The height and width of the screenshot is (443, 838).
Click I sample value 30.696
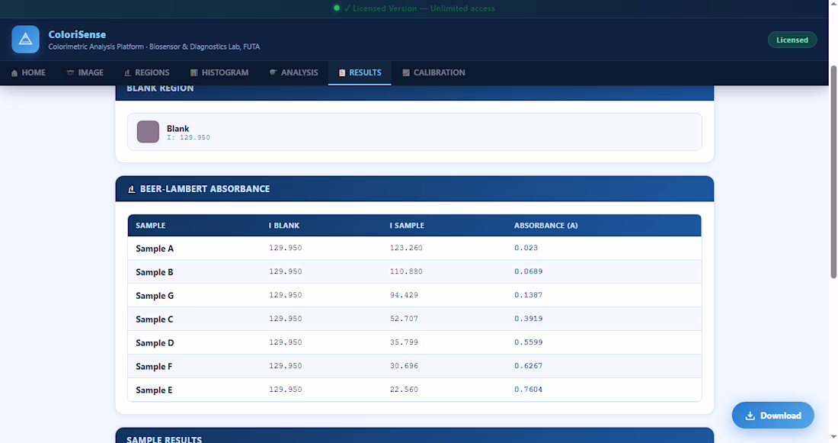pos(404,365)
